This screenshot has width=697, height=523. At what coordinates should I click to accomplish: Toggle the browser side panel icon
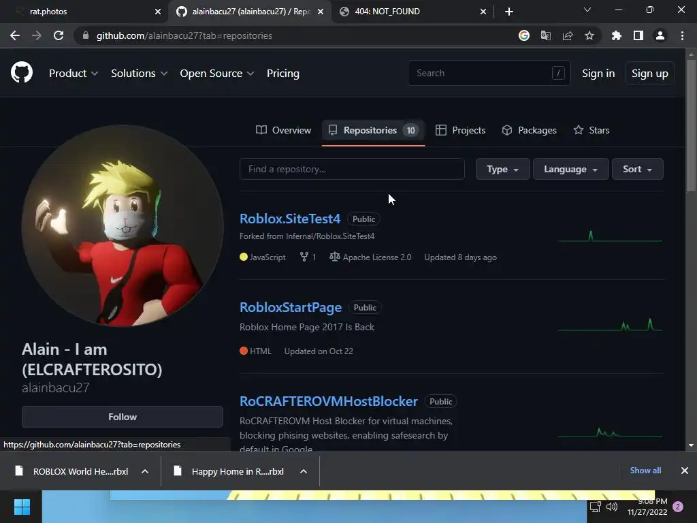[638, 35]
